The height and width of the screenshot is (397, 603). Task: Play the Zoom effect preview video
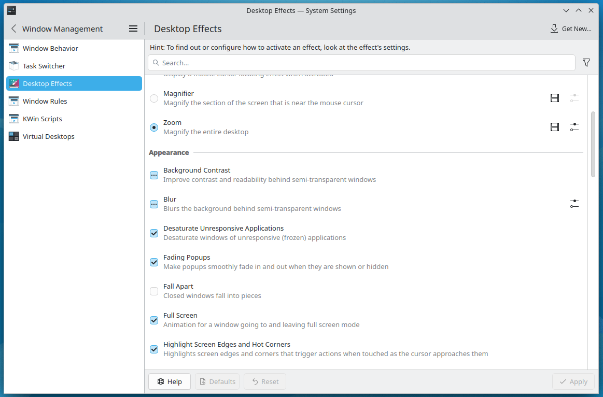(555, 127)
